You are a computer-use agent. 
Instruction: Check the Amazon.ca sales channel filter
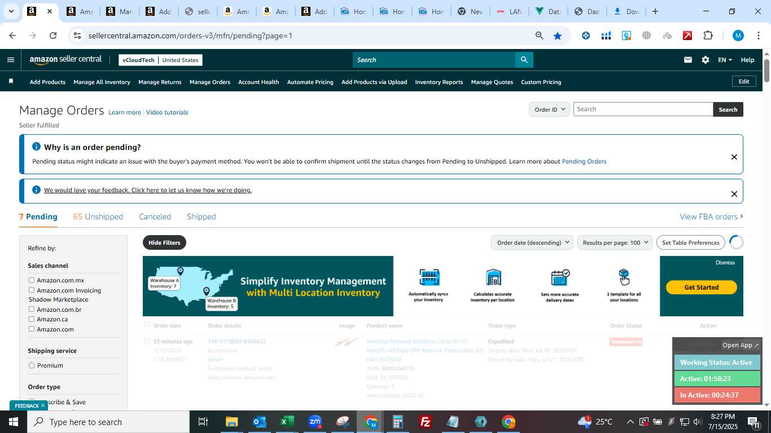coord(32,319)
